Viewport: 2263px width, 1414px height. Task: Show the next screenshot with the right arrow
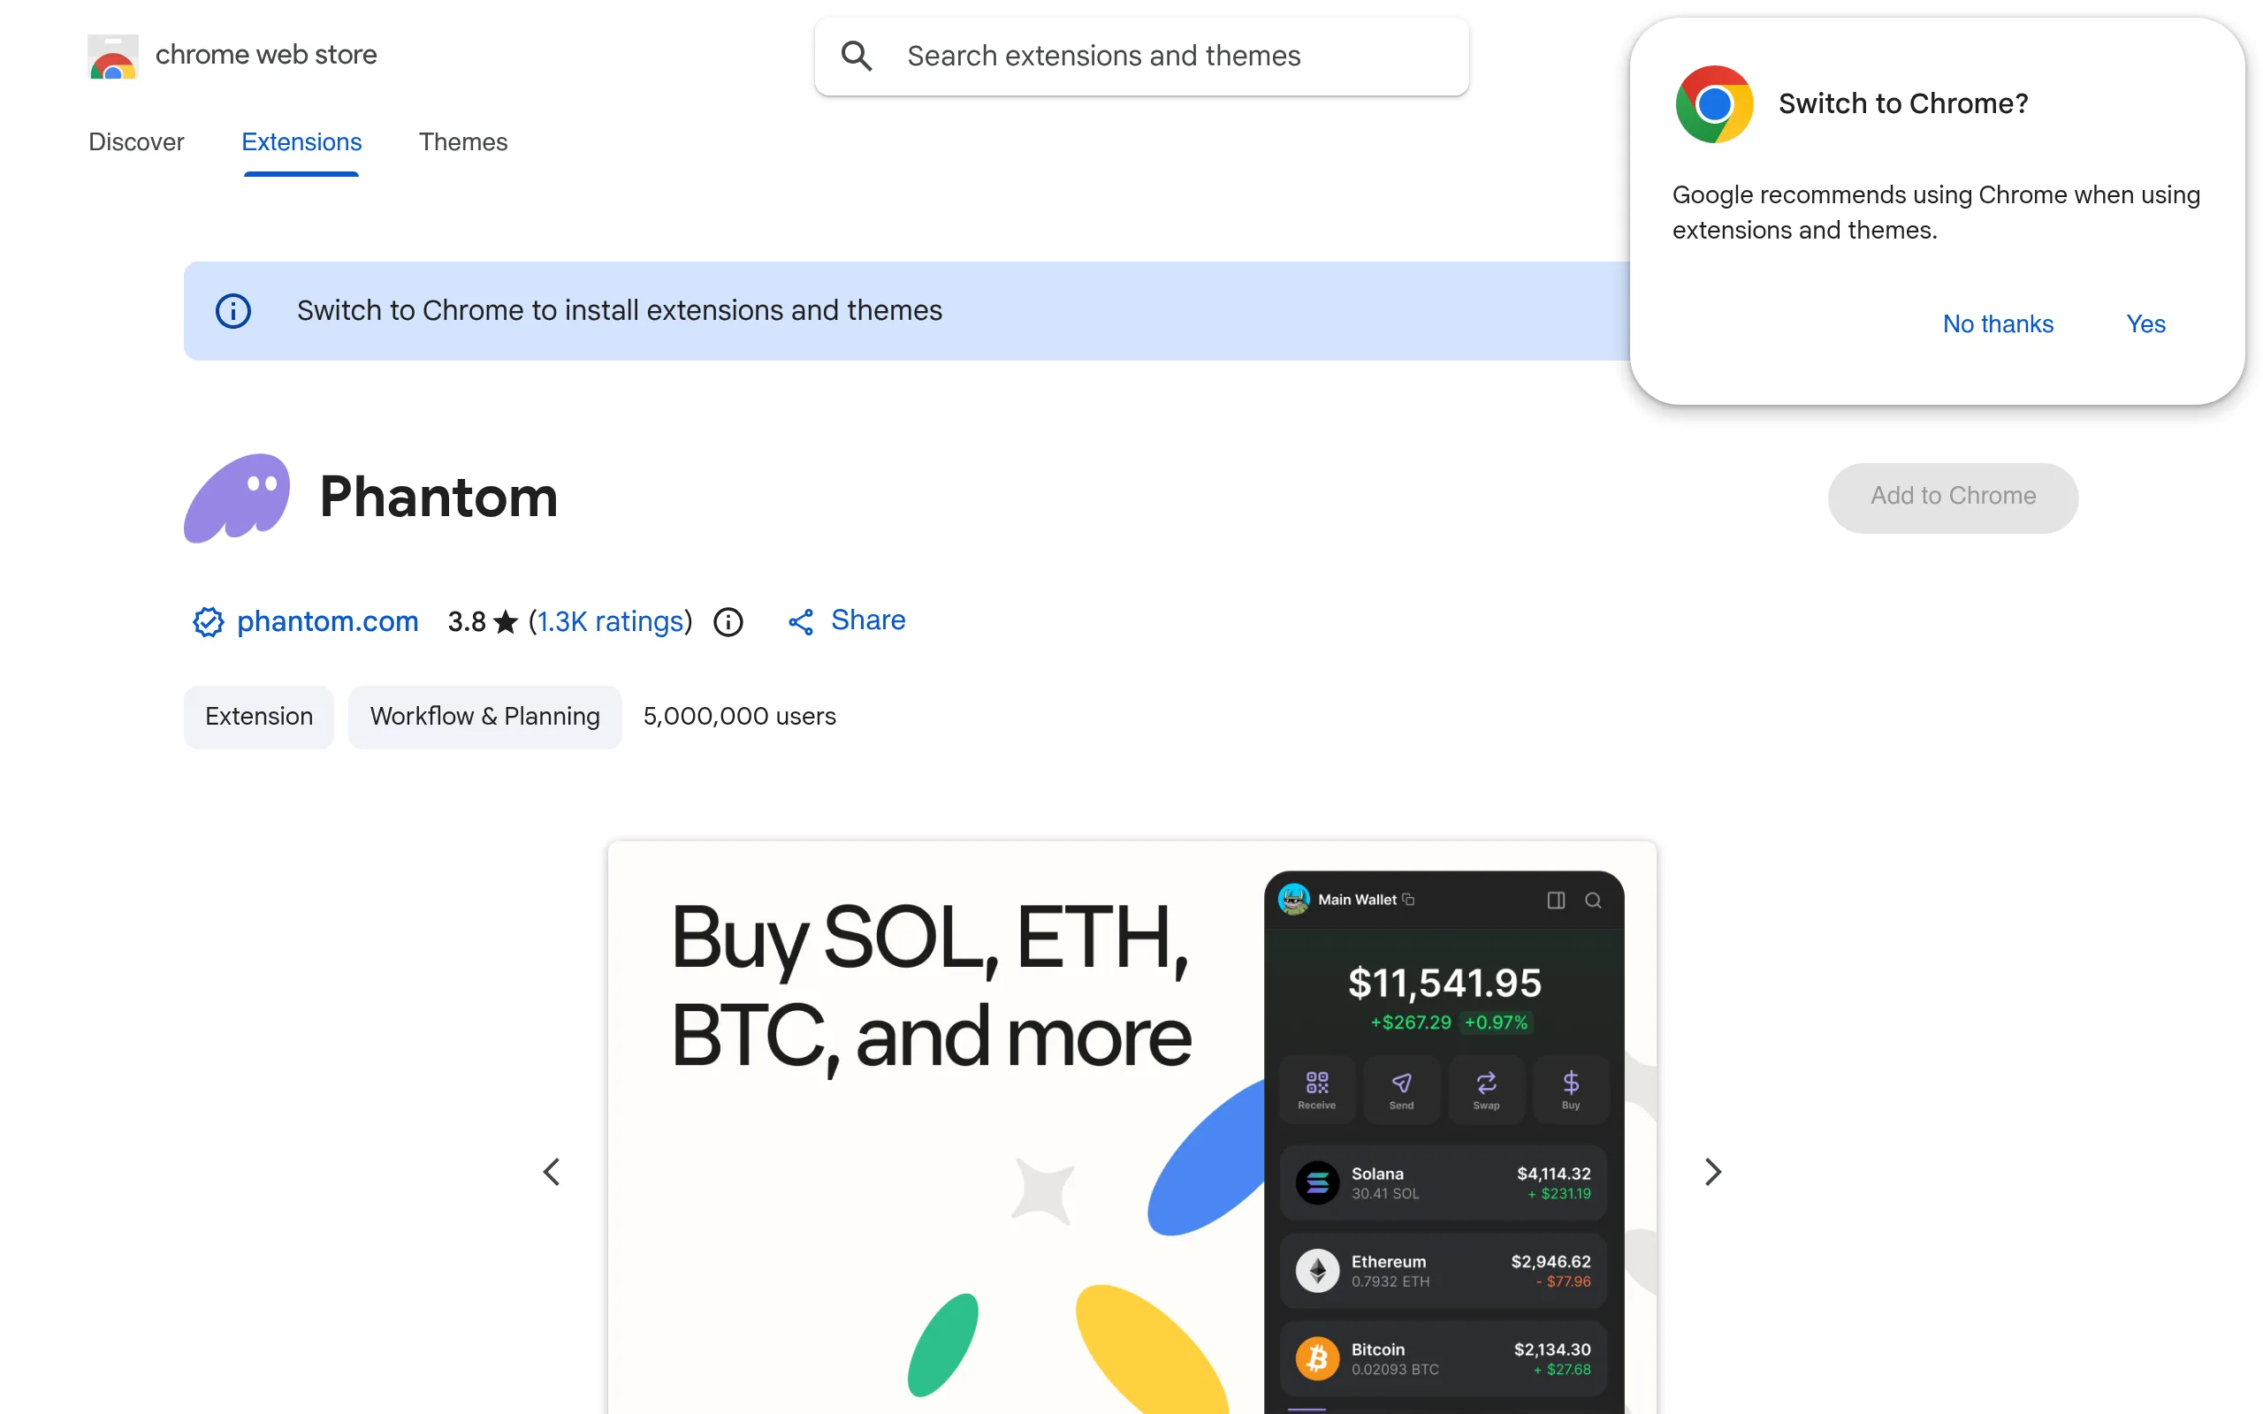(x=1712, y=1171)
